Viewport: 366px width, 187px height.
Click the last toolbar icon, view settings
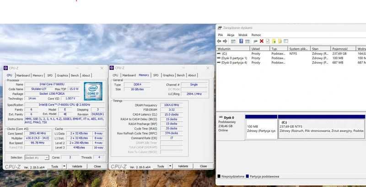[x=286, y=41]
